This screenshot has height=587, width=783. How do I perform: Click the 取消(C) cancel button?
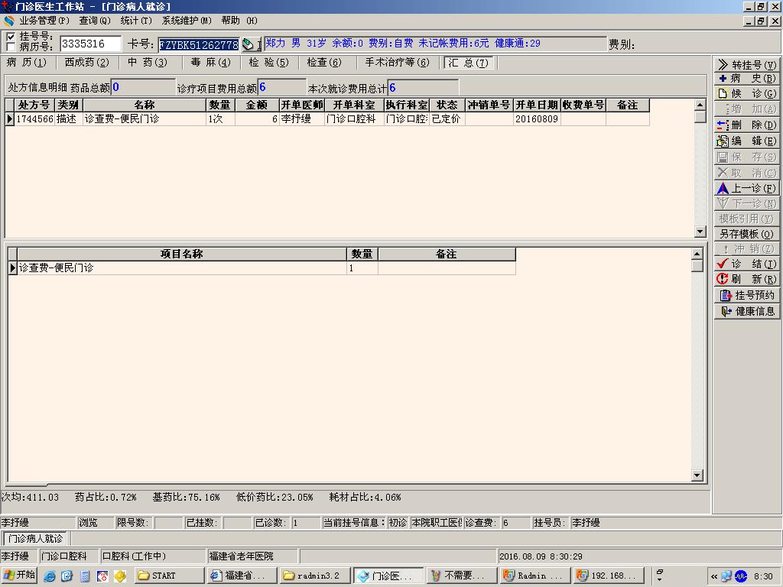click(746, 173)
